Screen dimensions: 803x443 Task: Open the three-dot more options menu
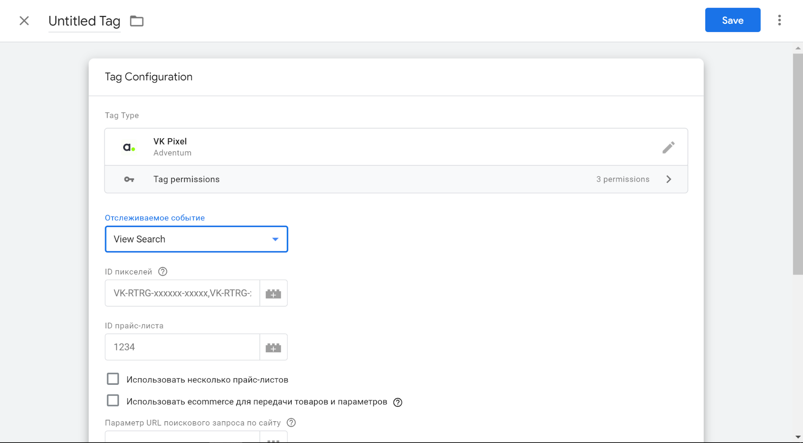pos(779,20)
